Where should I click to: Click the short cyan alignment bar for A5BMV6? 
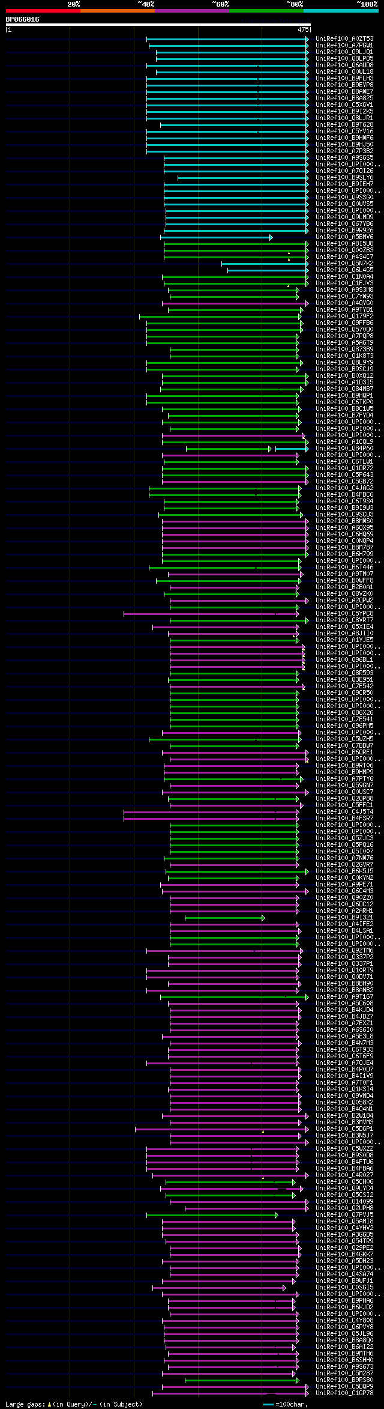click(x=216, y=237)
